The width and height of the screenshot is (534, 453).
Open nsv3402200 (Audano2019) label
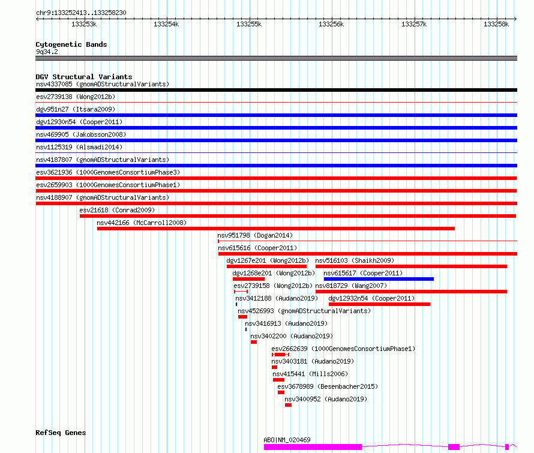click(x=292, y=336)
